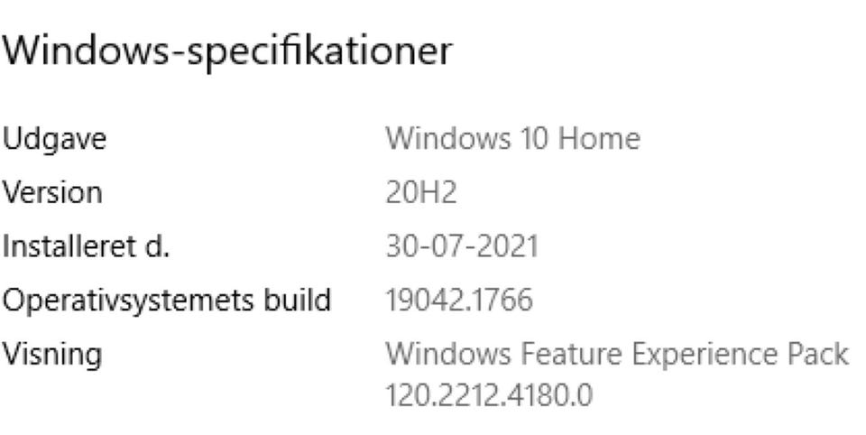Click the Windows-specifikationer heading
This screenshot has height=435, width=866.
[x=227, y=53]
